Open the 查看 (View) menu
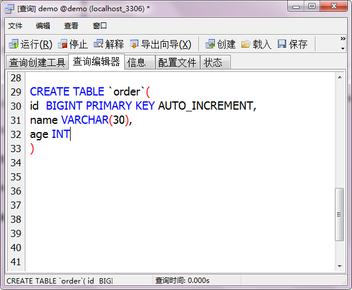 71,26
